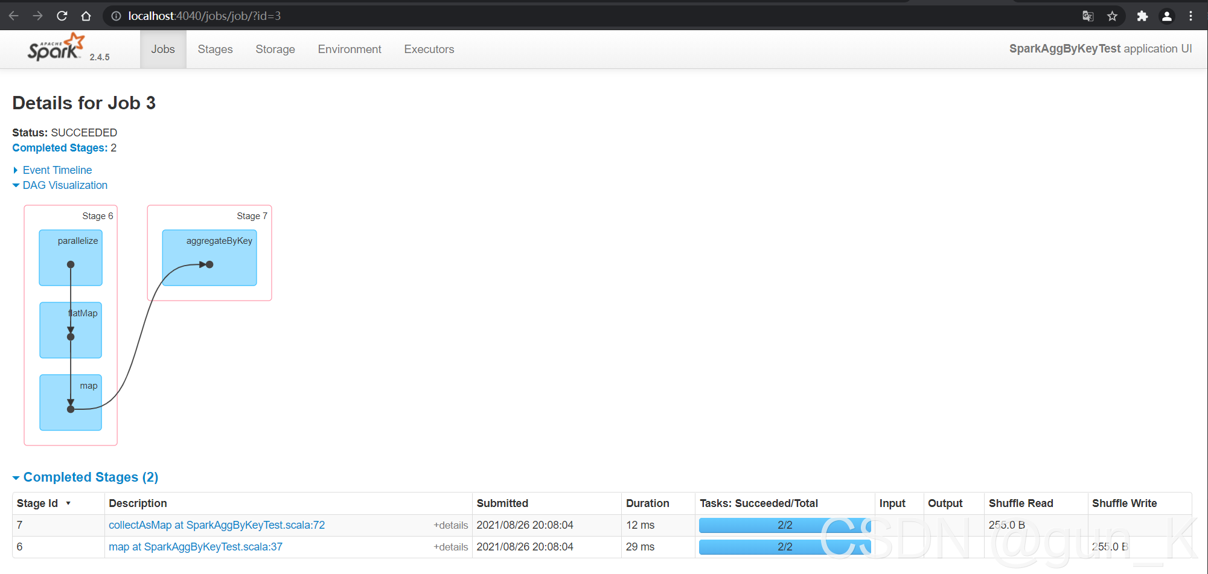Switch to the Stages tab
Viewport: 1208px width, 574px height.
[215, 49]
